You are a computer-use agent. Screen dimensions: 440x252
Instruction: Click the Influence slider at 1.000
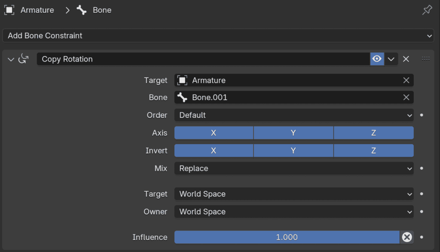pyautogui.click(x=287, y=237)
